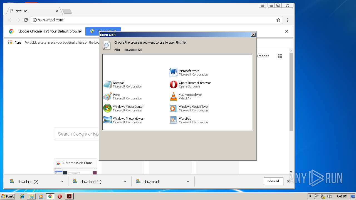Open the volume control in tray

tap(330, 196)
